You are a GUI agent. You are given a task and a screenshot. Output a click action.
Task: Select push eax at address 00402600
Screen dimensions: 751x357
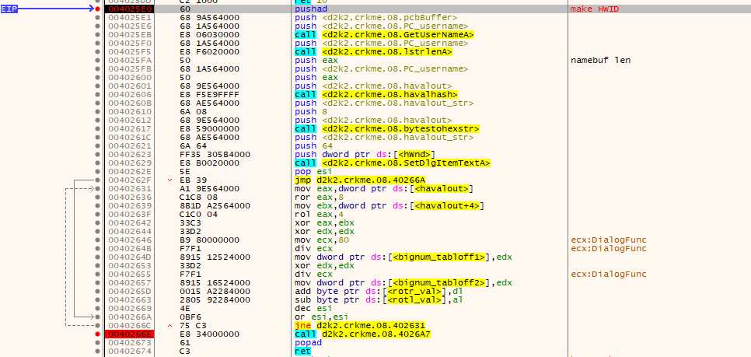(x=316, y=77)
